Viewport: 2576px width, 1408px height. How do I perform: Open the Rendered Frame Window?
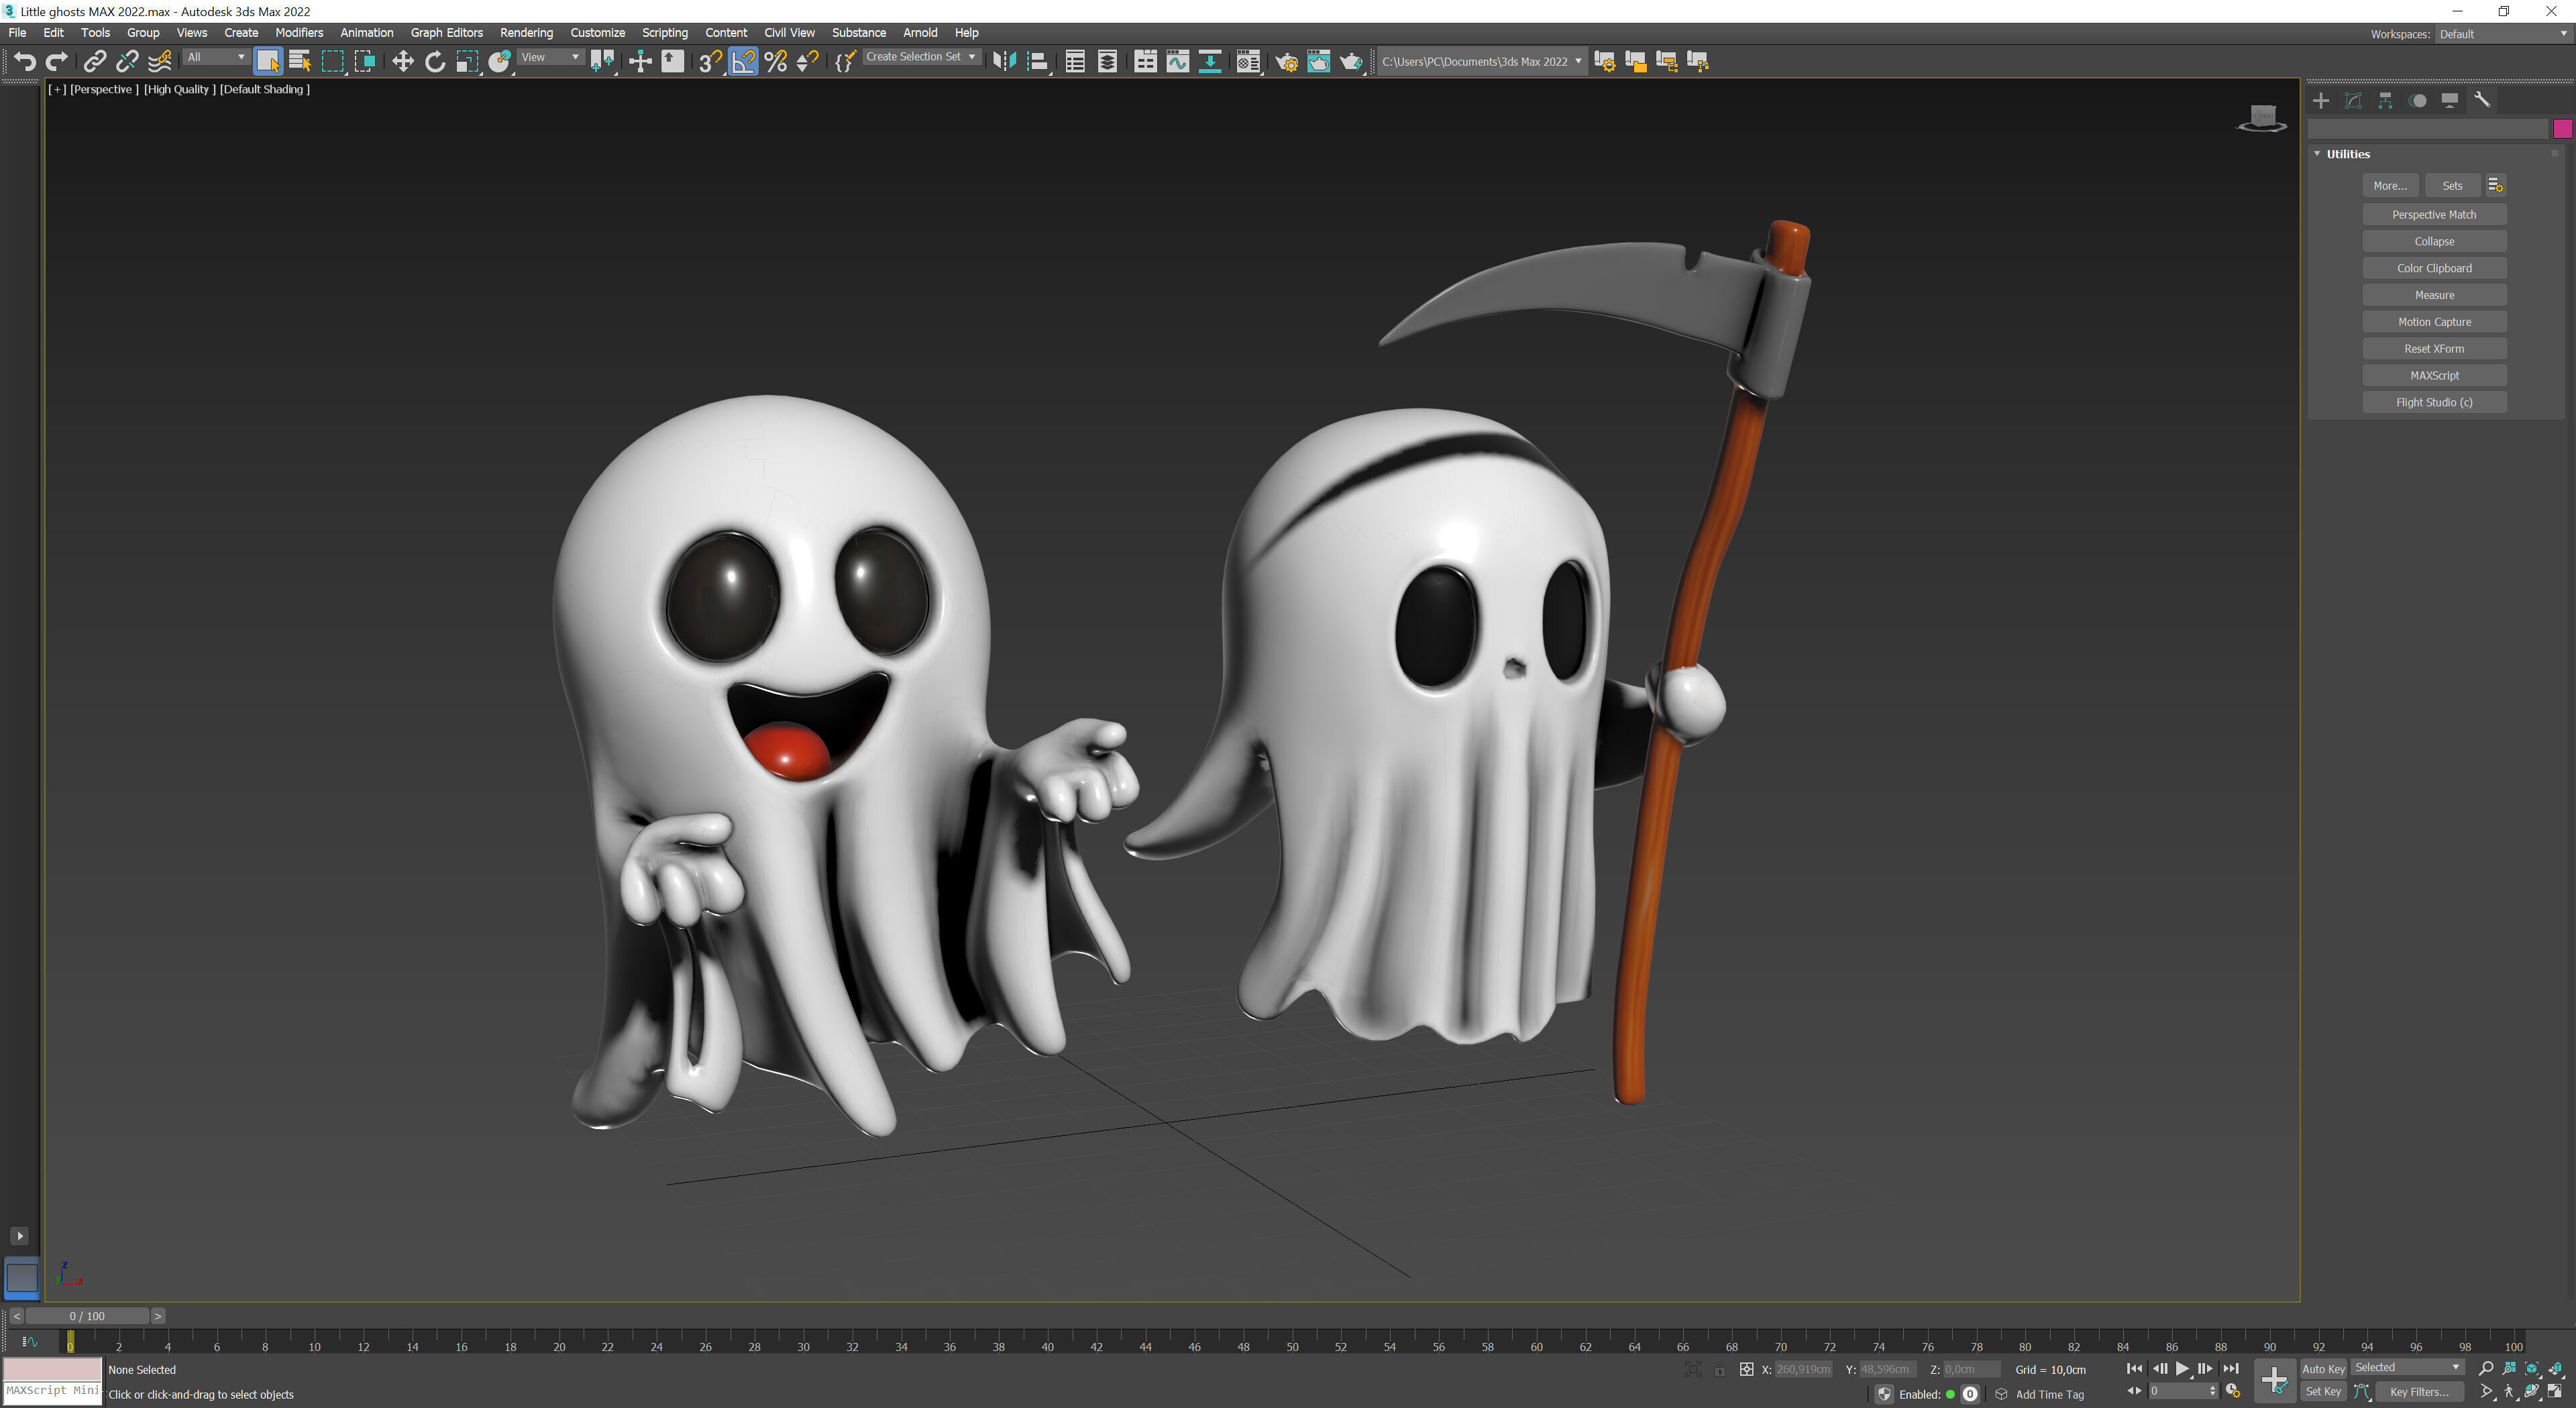[x=1319, y=62]
